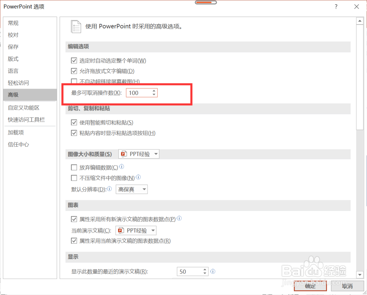Toggle 属性采用所有新演示文稿的图表数据点 checkbox
This screenshot has width=367, height=295.
click(74, 219)
